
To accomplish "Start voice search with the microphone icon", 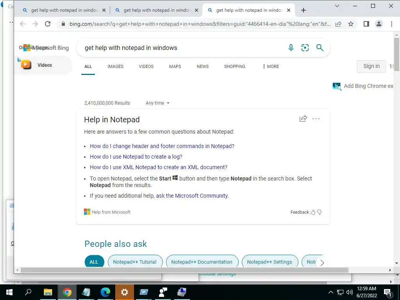I will [x=291, y=48].
